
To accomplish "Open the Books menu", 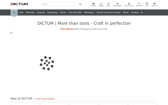I will click(x=126, y=12).
